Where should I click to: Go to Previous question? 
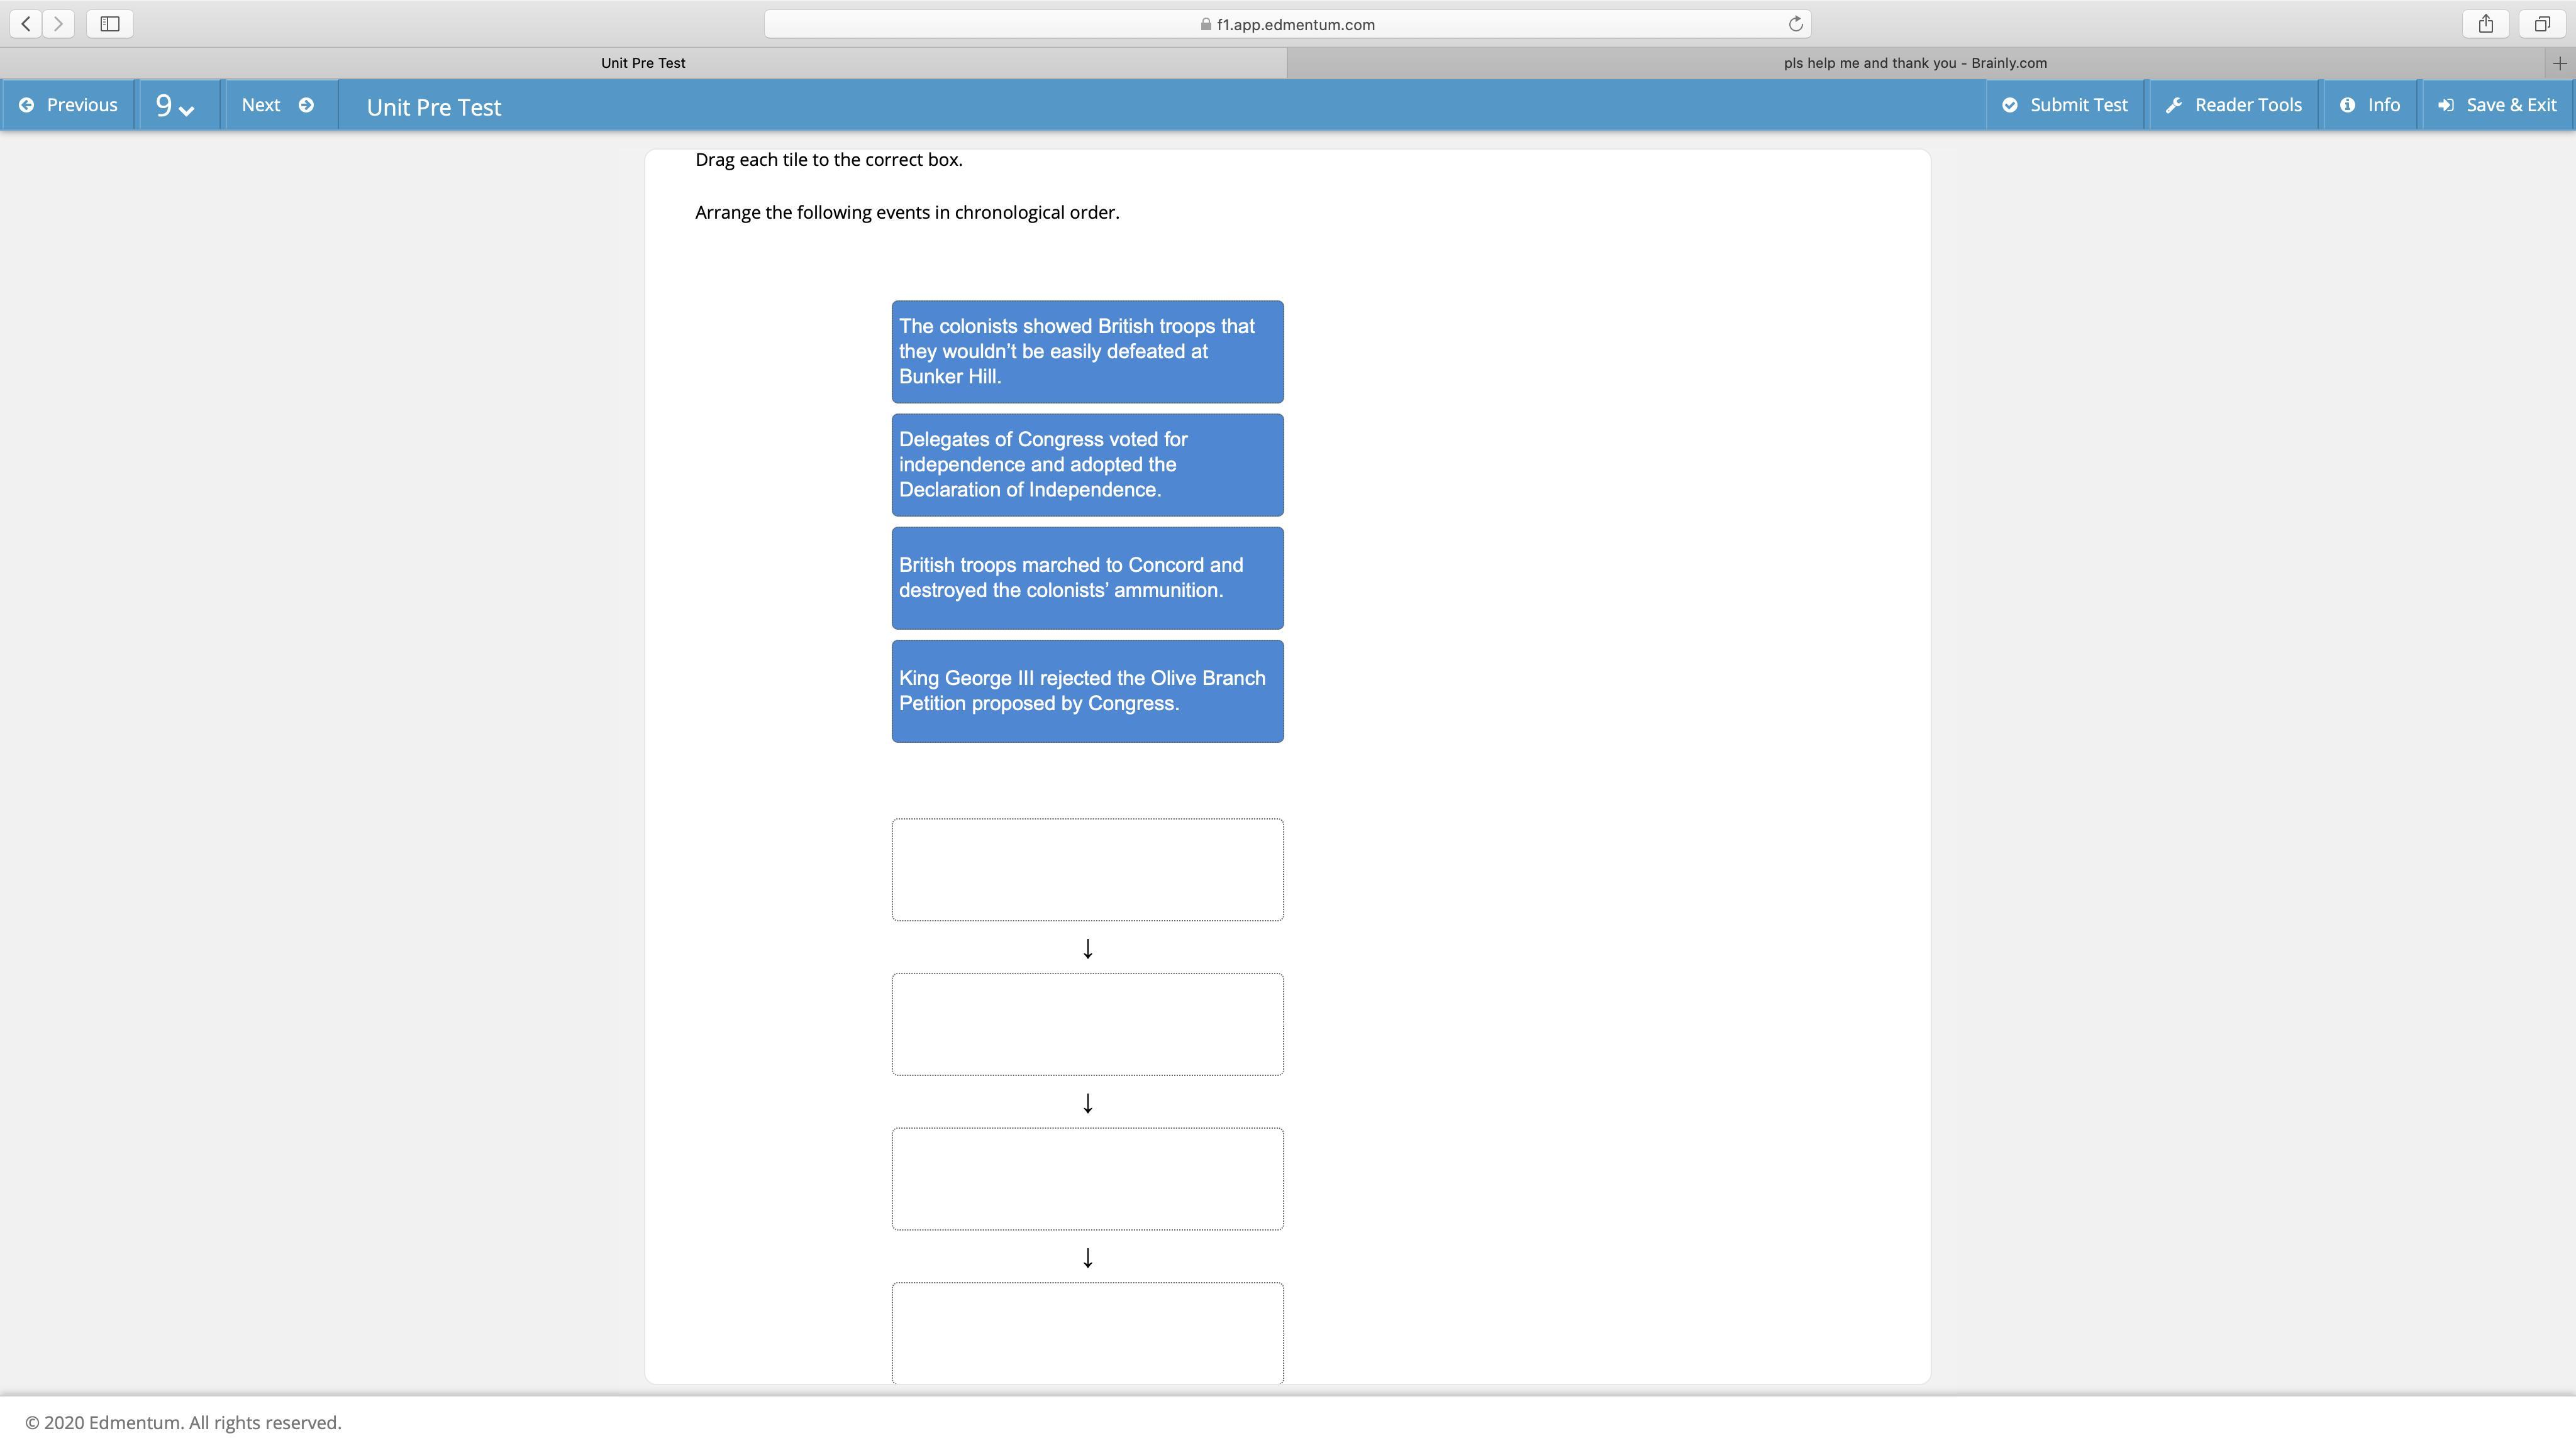68,105
